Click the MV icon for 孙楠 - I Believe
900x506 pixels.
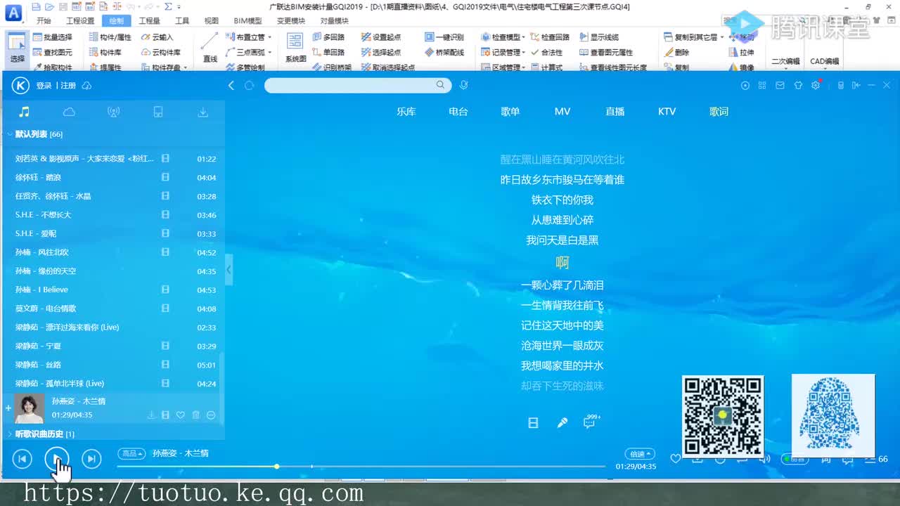pyautogui.click(x=165, y=290)
